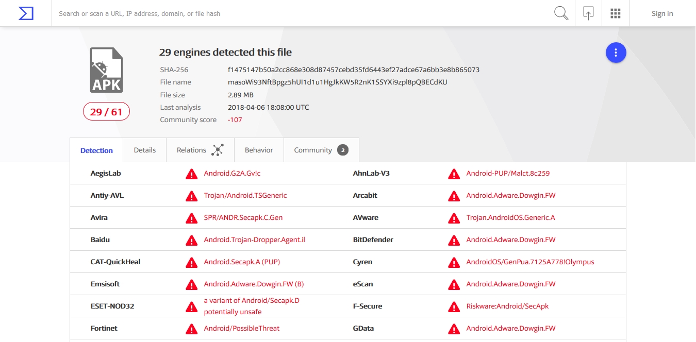Click the warning icon for eScan detection
Screen dimensions: 696x342
tap(454, 285)
